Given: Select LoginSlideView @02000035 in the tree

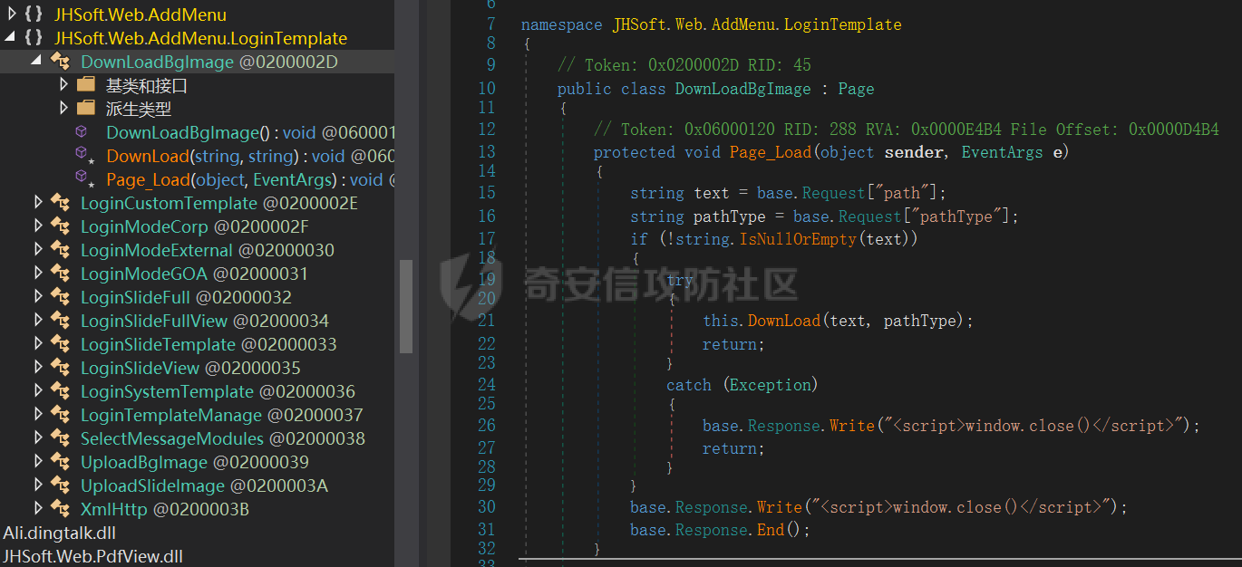Looking at the screenshot, I should tap(190, 368).
